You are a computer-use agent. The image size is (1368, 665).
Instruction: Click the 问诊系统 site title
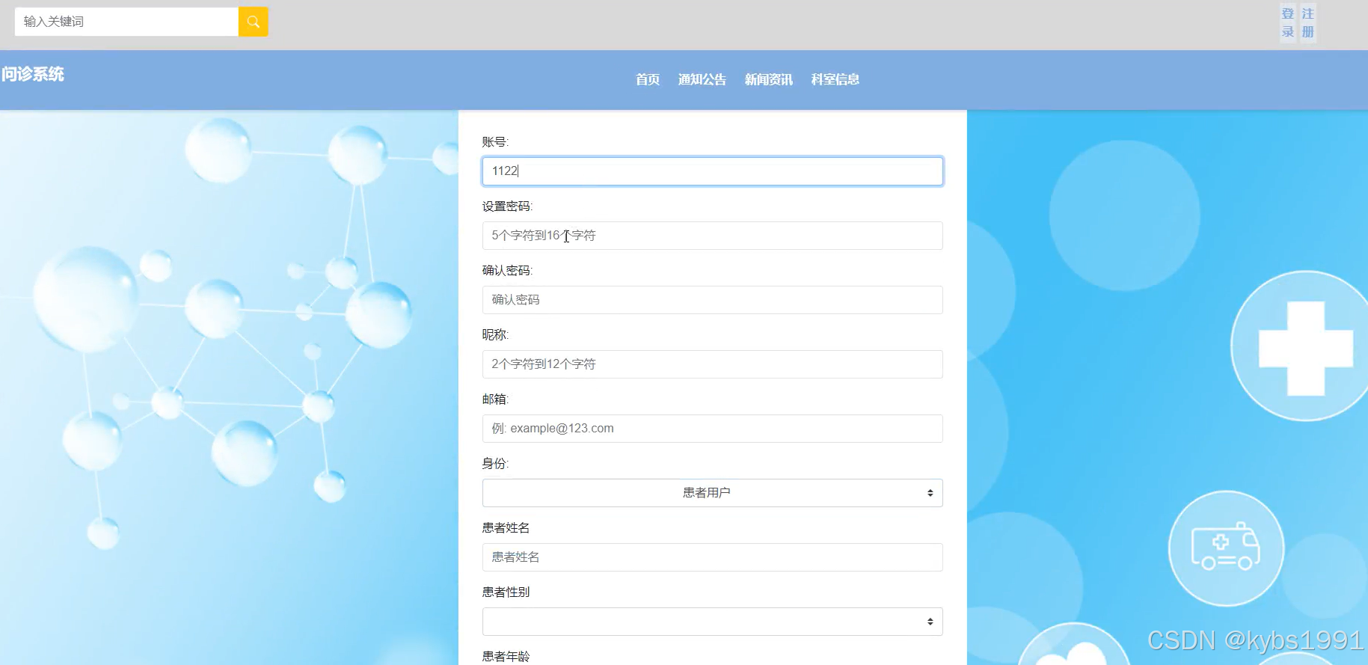pos(33,74)
